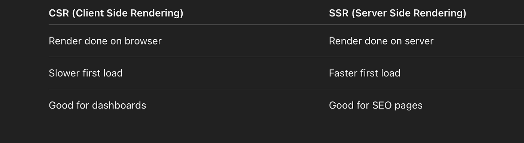The image size is (524, 143).
Task: Click the "Slower first load" cell
Action: [86, 73]
